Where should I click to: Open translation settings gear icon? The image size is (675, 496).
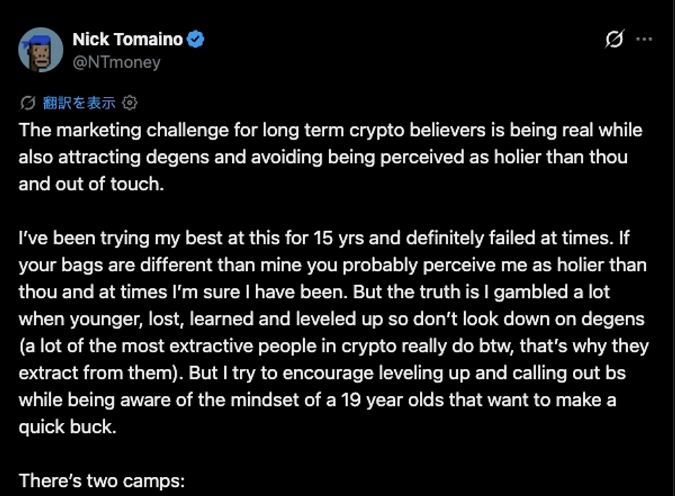[x=130, y=103]
